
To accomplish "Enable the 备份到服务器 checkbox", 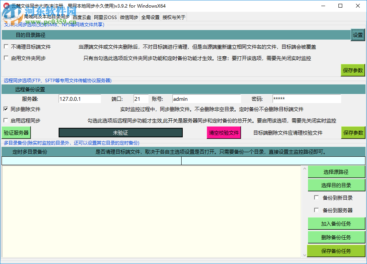I will point(316,210).
